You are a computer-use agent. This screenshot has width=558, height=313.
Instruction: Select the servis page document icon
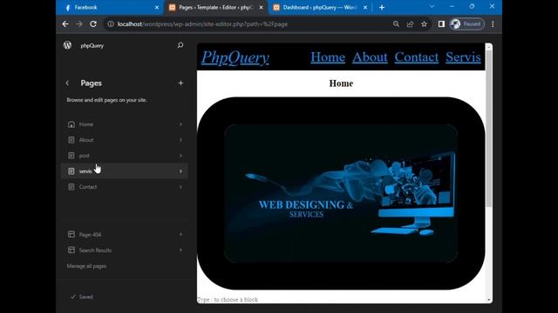click(x=71, y=171)
